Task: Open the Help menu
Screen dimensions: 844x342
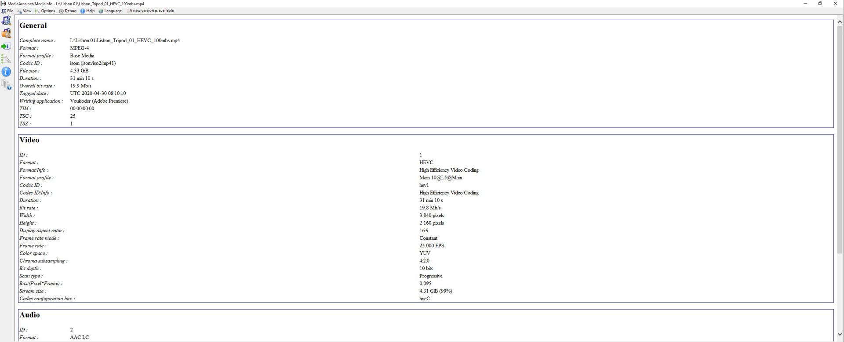Action: click(87, 11)
